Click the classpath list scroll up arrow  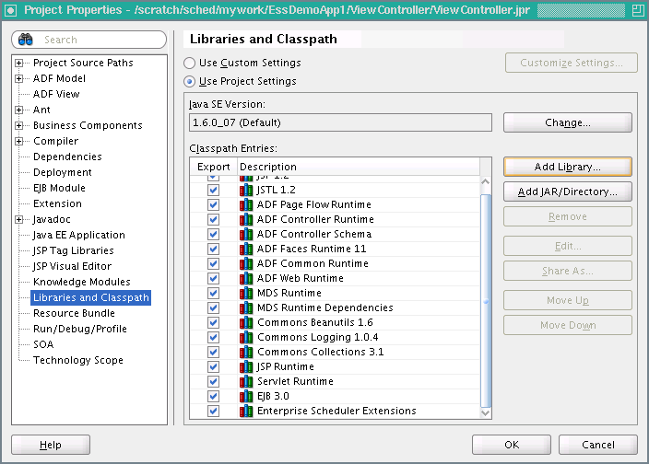[486, 181]
